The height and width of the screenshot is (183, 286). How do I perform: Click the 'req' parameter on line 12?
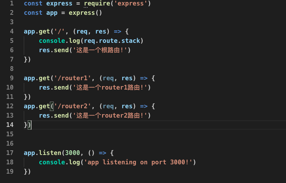tap(108, 106)
